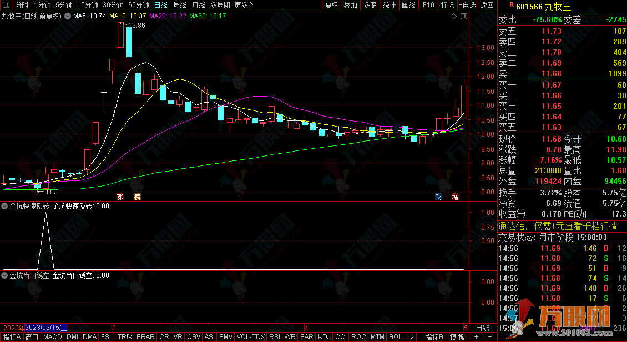The height and width of the screenshot is (342, 627).
Task: Click the diamond icon above the chart
Action: tap(453, 16)
